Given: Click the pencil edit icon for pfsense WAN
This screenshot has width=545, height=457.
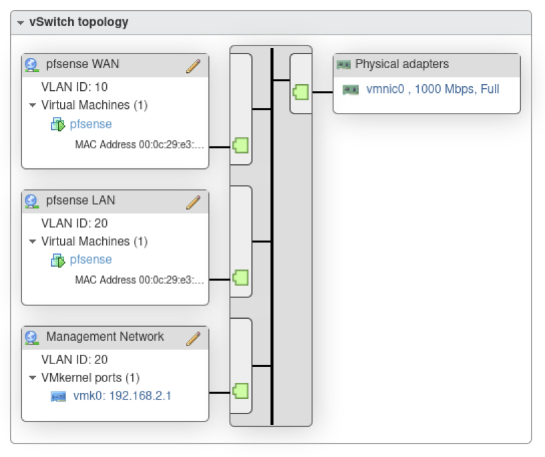Looking at the screenshot, I should click(192, 65).
